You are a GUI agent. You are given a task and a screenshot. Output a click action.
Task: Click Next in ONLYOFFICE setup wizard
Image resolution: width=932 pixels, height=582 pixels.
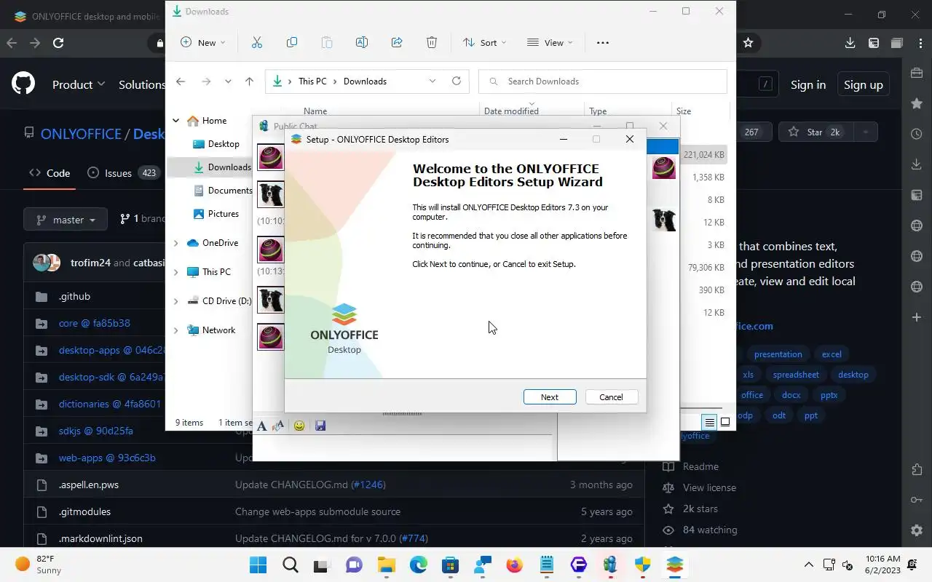(x=550, y=396)
